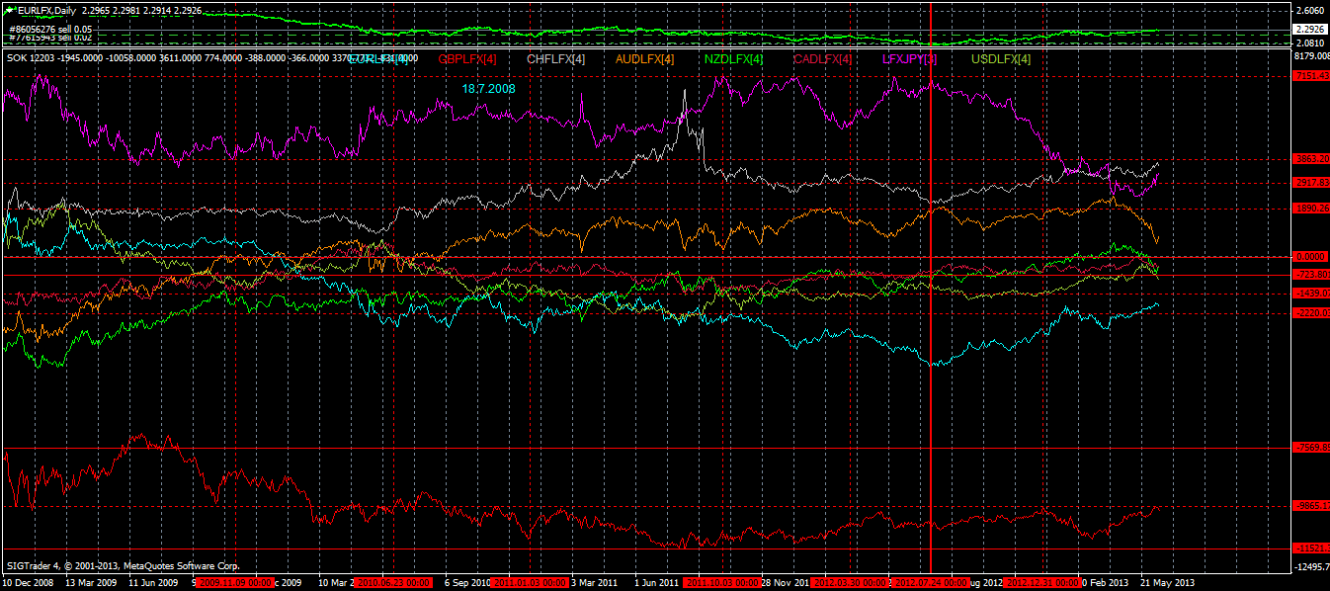Select the NZDLFX[4] legend label
This screenshot has height=591, width=1330.
[x=733, y=59]
